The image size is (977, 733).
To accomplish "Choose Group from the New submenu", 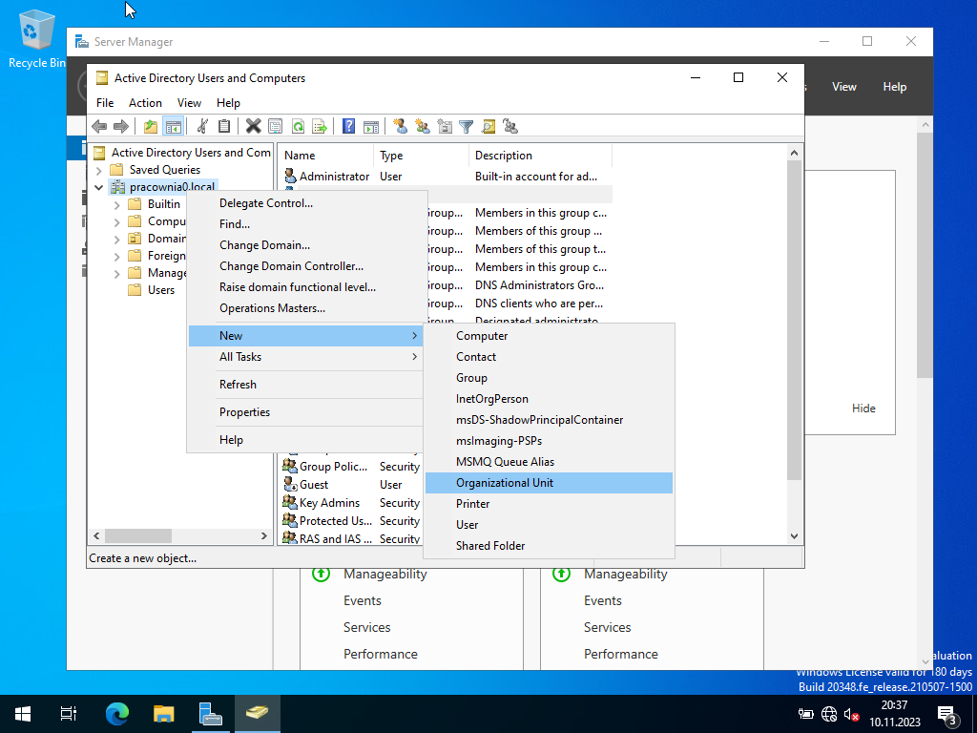I will point(549,378).
